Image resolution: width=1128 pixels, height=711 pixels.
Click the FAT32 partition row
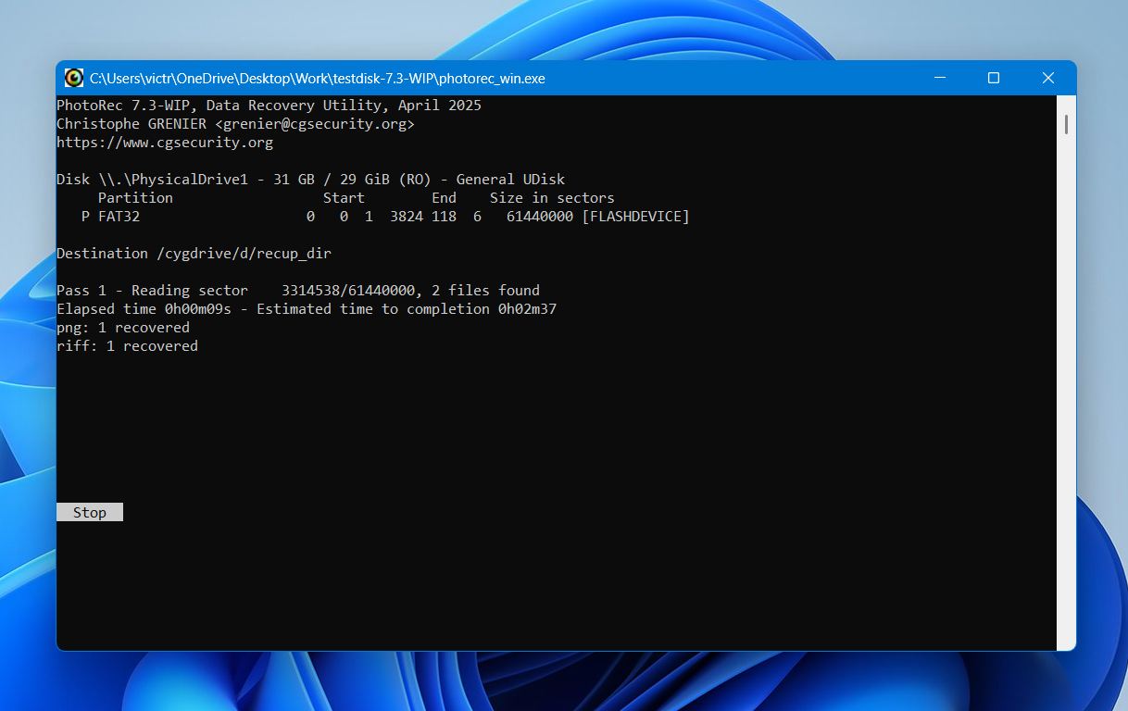pyautogui.click(x=385, y=217)
